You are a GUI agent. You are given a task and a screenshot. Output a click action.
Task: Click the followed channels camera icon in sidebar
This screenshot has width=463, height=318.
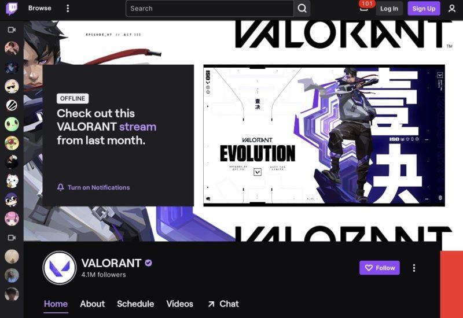click(x=12, y=30)
